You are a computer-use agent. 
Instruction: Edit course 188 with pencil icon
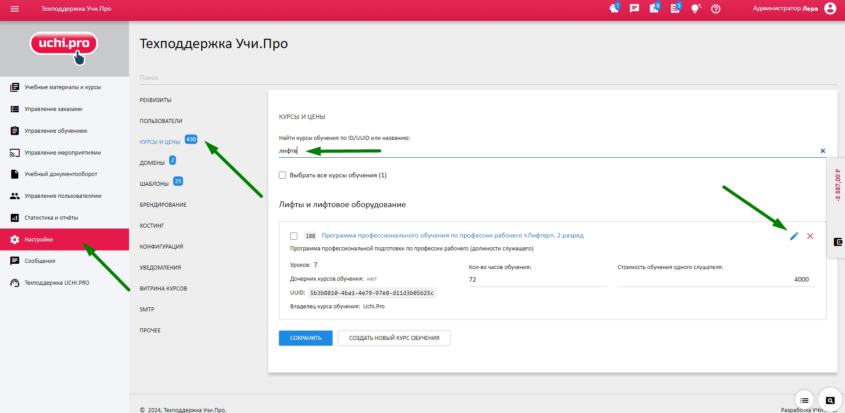pyautogui.click(x=794, y=236)
